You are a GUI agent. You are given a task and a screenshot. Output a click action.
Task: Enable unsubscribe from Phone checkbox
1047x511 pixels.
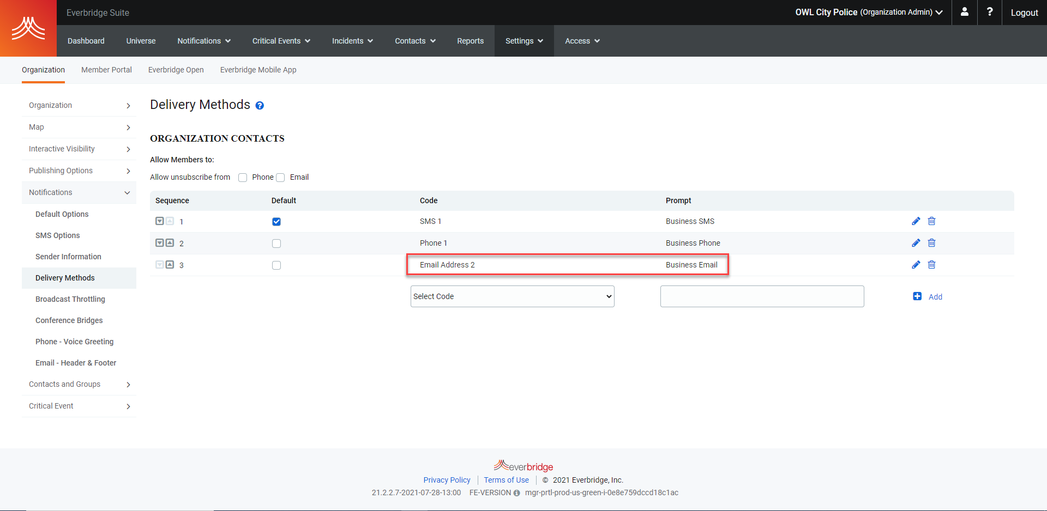(x=243, y=178)
